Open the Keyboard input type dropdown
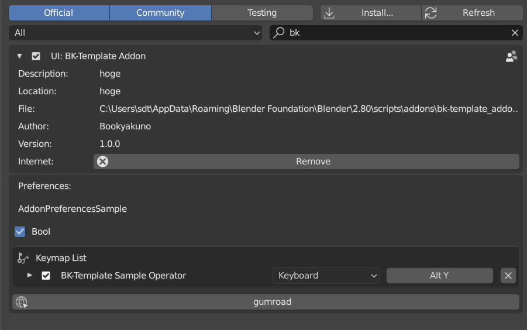 click(x=325, y=276)
